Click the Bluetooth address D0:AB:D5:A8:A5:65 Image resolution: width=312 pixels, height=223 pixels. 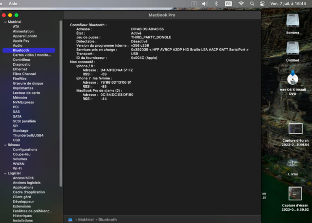(147, 29)
